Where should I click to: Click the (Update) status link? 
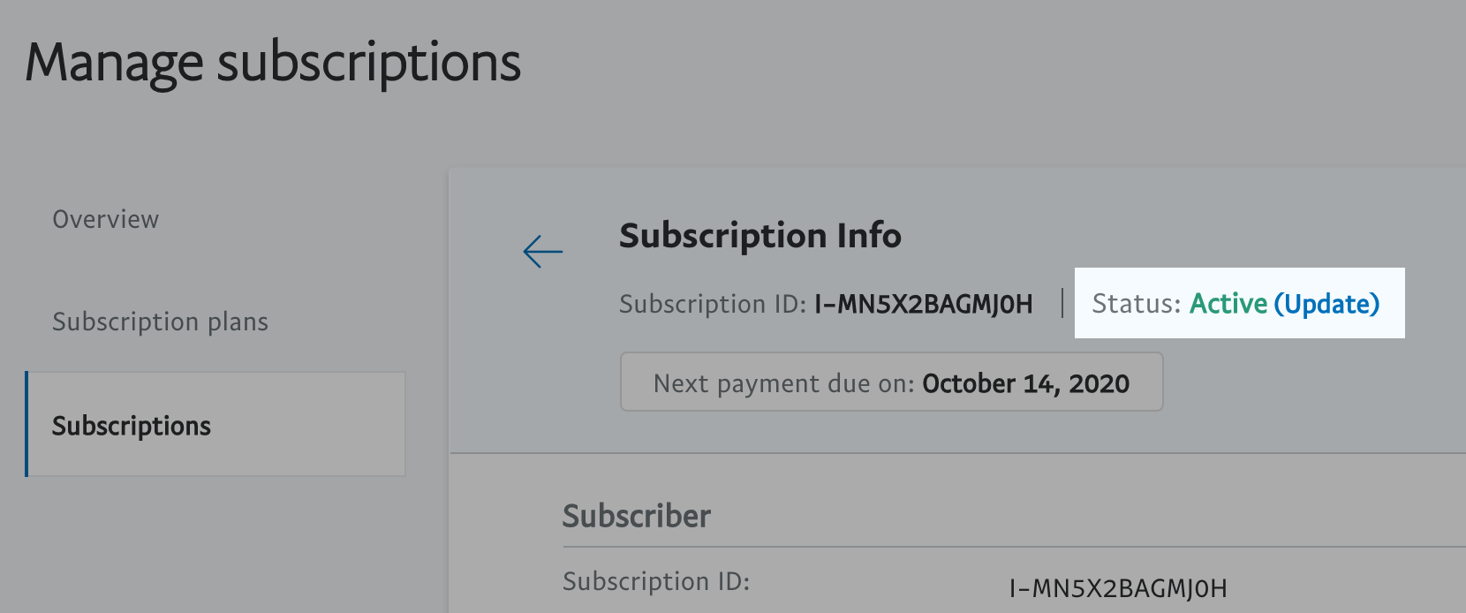click(x=1326, y=304)
